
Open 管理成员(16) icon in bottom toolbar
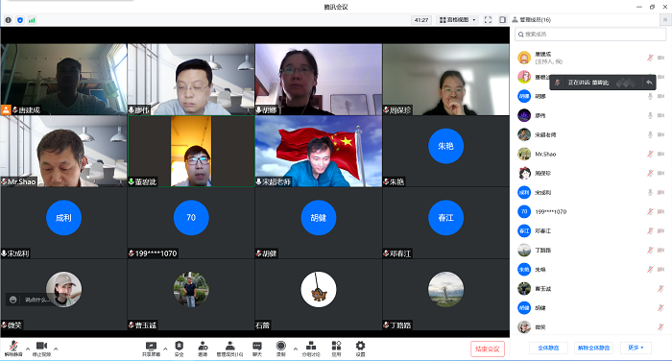pos(229,349)
